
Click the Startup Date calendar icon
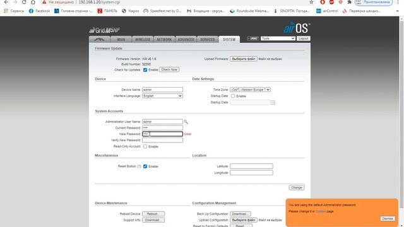click(x=273, y=102)
